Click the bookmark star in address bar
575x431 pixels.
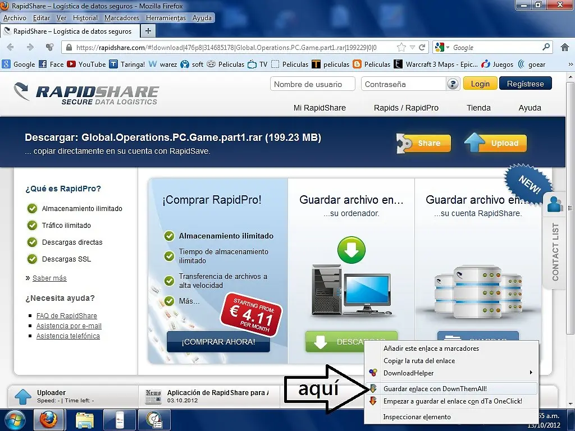tap(401, 47)
